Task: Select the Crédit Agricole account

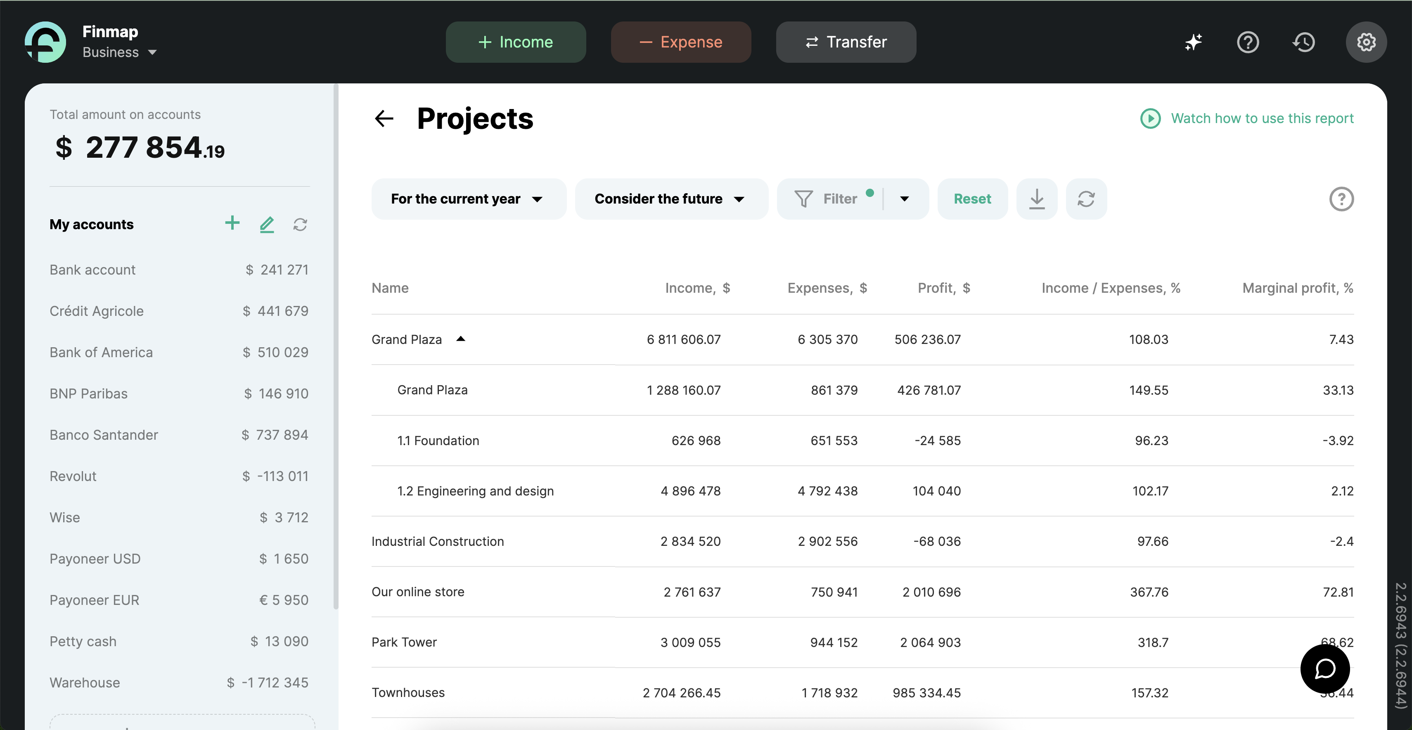Action: (179, 311)
